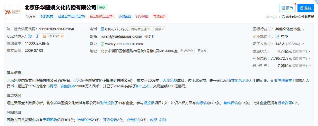
Task: Click the help icon next to 员工人数
Action: (x=270, y=44)
